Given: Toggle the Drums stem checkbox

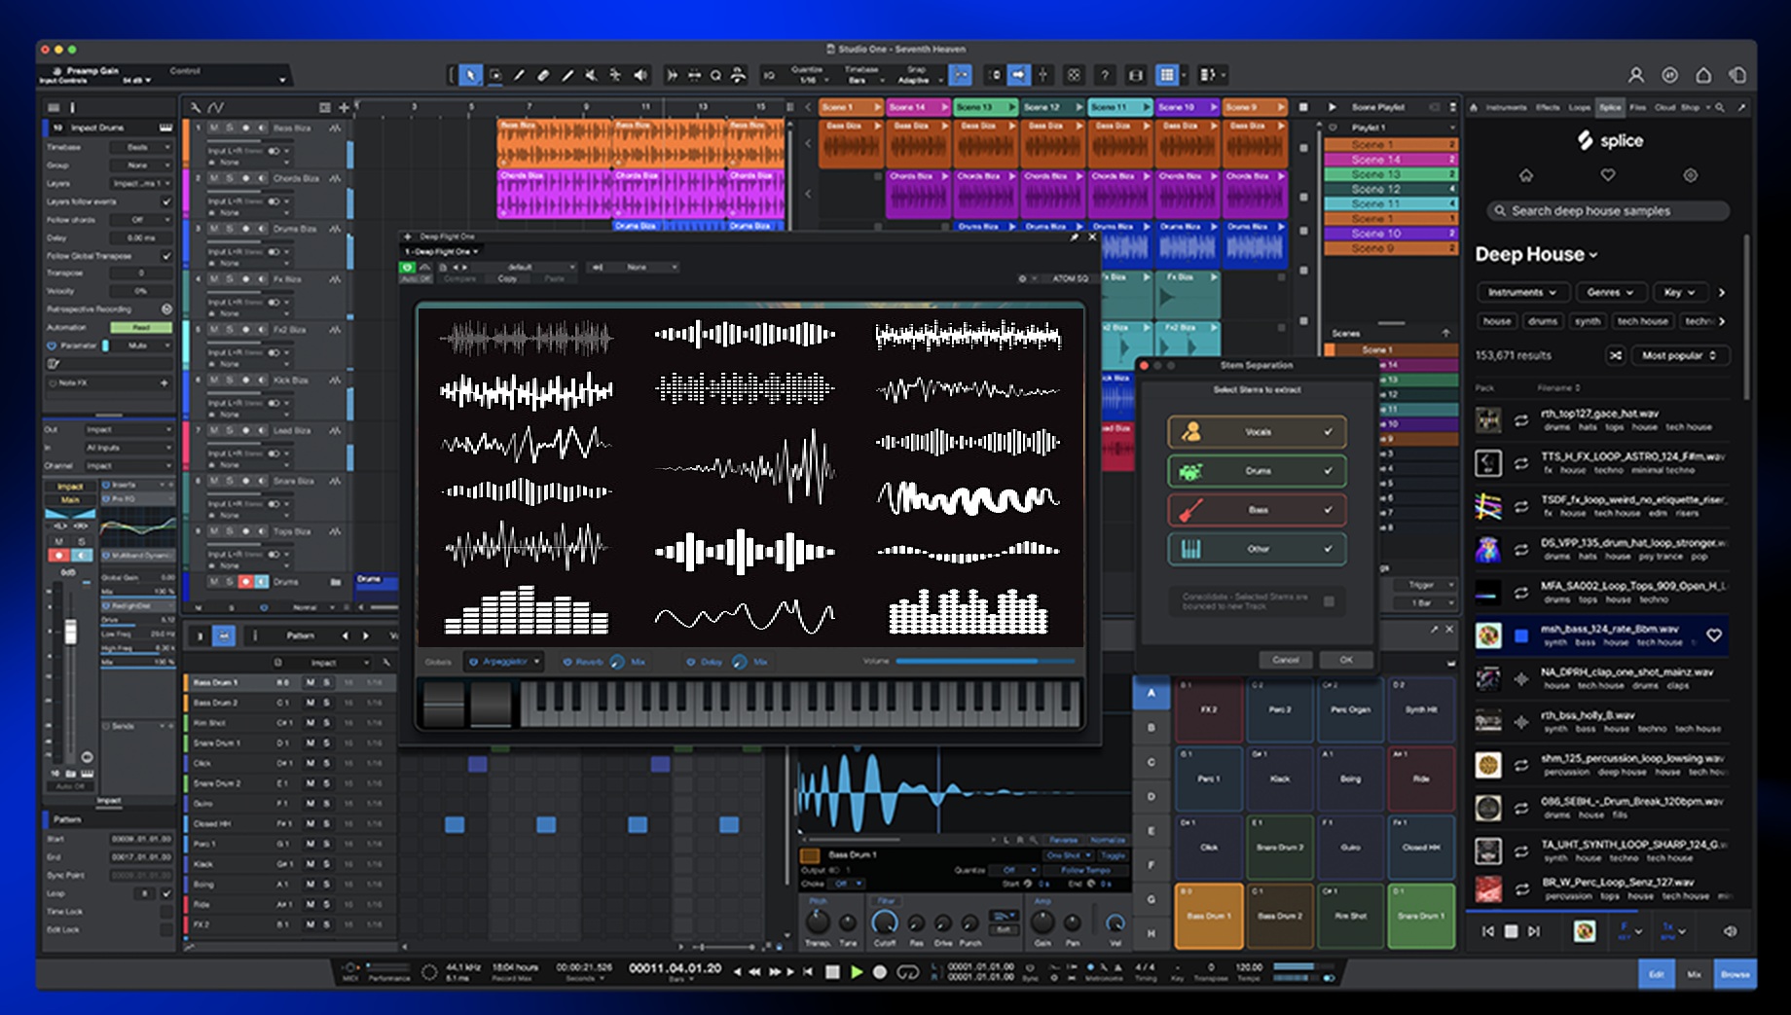Looking at the screenshot, I should click(x=1330, y=471).
